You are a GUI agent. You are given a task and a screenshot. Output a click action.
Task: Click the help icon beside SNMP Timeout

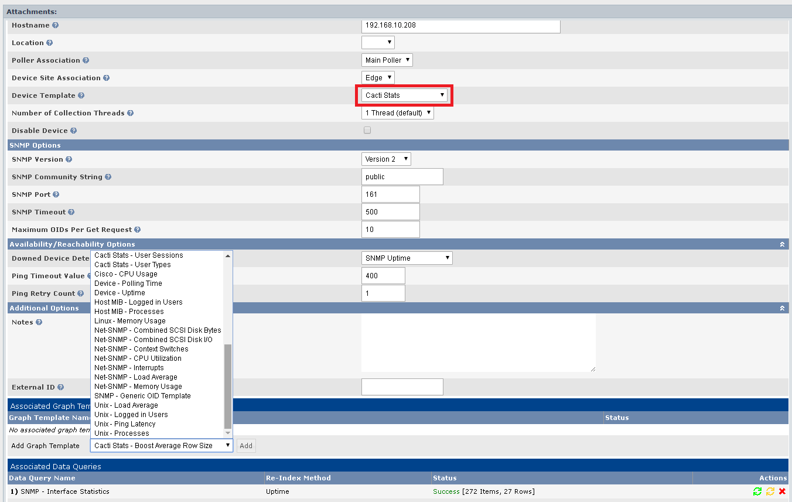70,212
